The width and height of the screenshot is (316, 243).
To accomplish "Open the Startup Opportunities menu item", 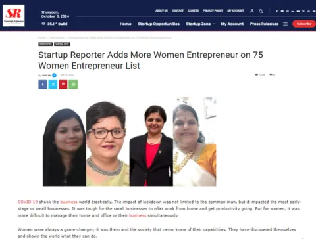I will (159, 24).
